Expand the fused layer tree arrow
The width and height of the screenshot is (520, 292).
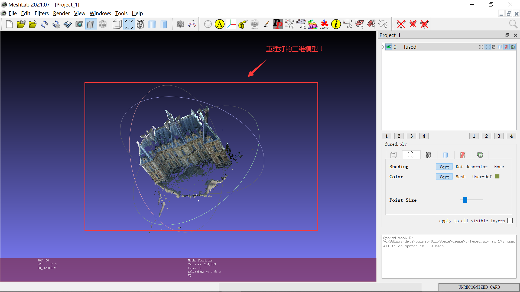(383, 47)
